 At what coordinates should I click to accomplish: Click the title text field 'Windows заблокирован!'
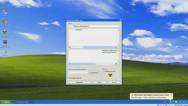click(94, 26)
